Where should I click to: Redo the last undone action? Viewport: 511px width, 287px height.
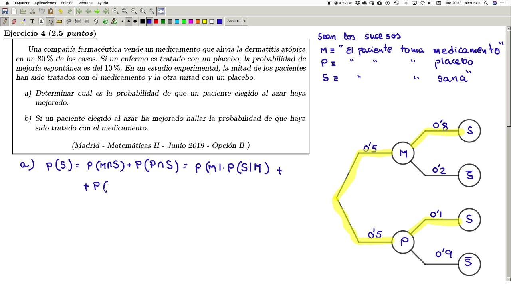click(69, 11)
